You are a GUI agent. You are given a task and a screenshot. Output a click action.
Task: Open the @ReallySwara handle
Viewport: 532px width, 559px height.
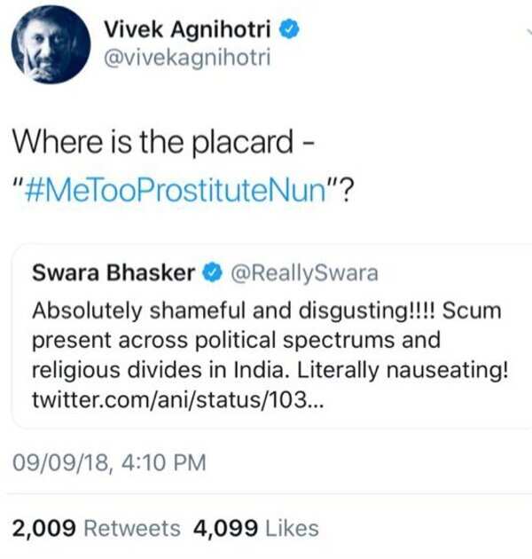(303, 274)
